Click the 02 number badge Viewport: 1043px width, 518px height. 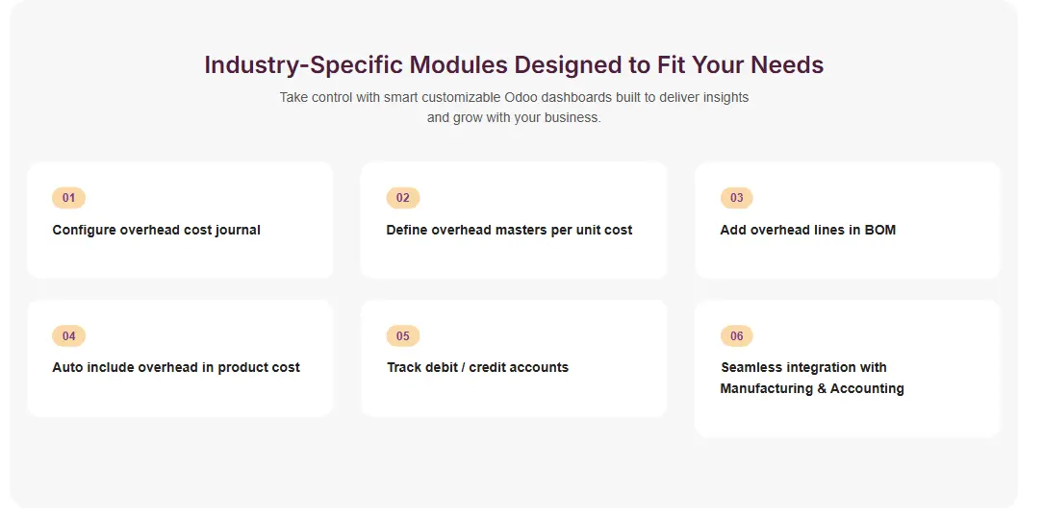[402, 198]
